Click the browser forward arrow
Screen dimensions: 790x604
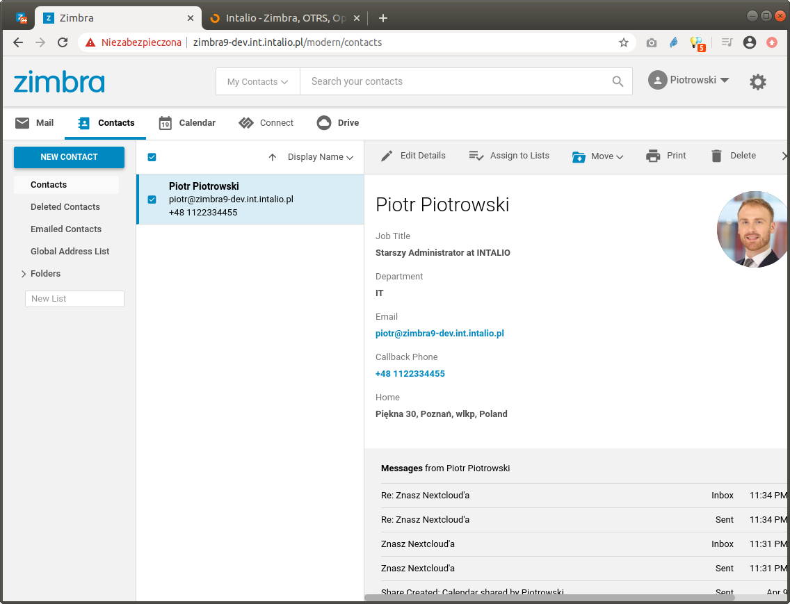point(40,43)
